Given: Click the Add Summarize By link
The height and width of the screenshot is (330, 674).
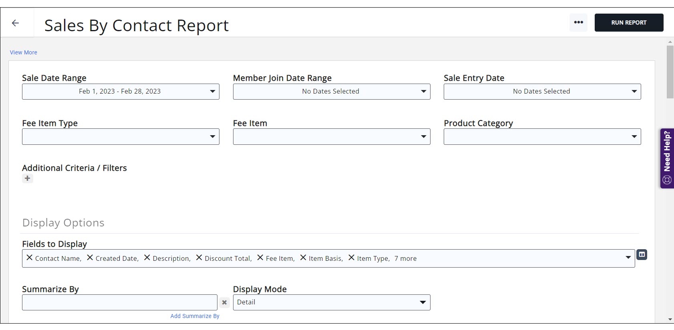Looking at the screenshot, I should [195, 316].
